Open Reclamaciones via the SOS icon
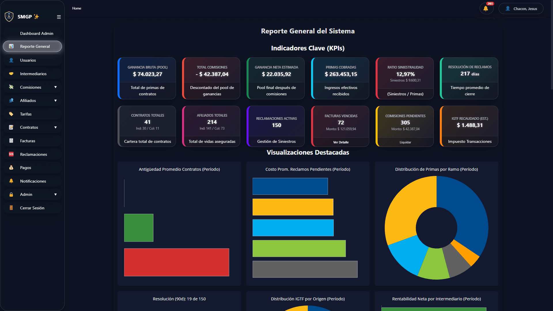The image size is (553, 311). coord(11,154)
